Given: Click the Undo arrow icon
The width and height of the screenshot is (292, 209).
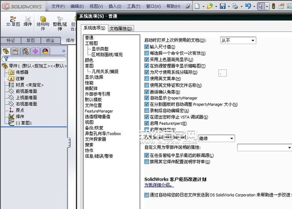Looking at the screenshot, I should 248,6.
